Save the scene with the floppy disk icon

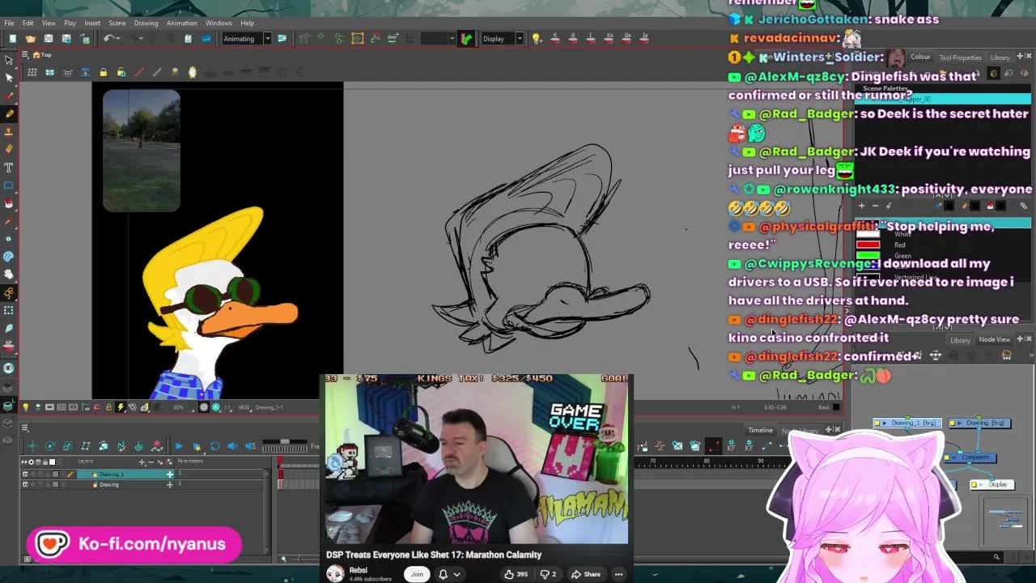(x=49, y=39)
